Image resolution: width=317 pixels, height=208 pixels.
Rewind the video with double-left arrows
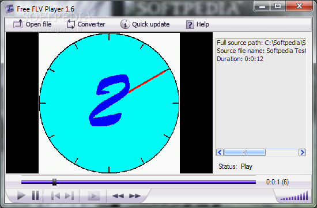[118, 196]
